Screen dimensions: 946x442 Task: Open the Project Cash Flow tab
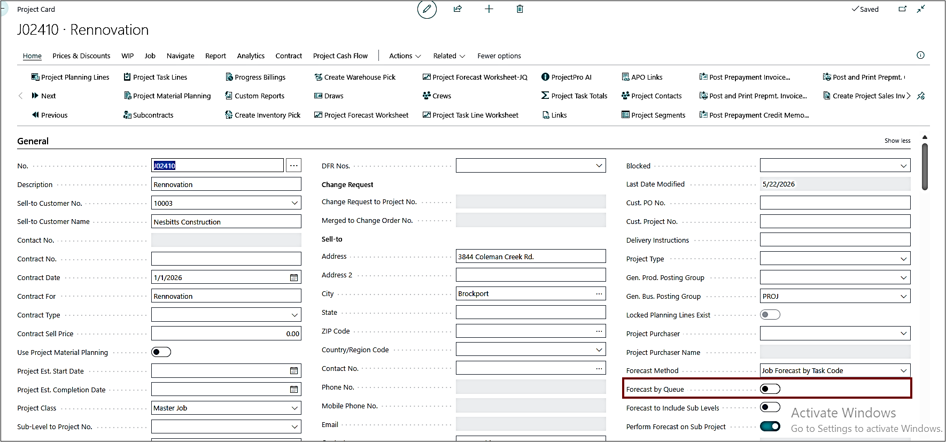tap(340, 56)
